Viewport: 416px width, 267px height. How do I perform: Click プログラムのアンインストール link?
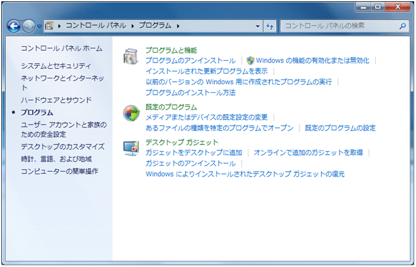coord(191,61)
